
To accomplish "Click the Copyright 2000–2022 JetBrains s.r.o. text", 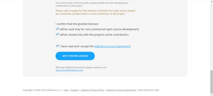I will coord(42,90).
